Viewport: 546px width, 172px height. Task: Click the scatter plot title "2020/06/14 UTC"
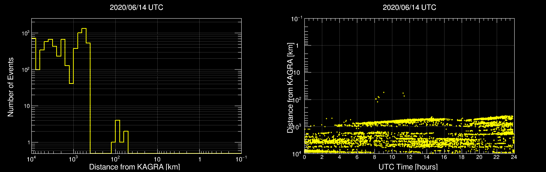coord(409,8)
